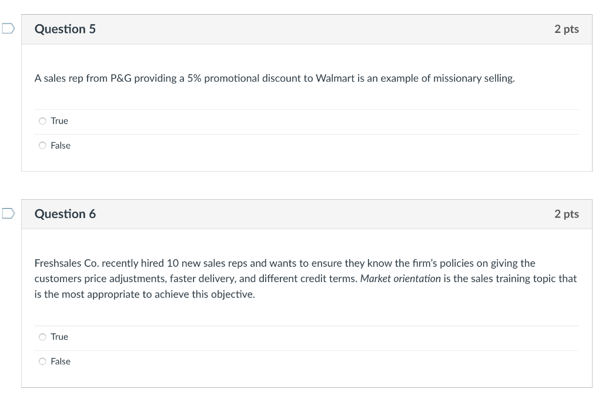This screenshot has width=602, height=402.
Task: Select True for Question 5
Action: click(x=42, y=120)
